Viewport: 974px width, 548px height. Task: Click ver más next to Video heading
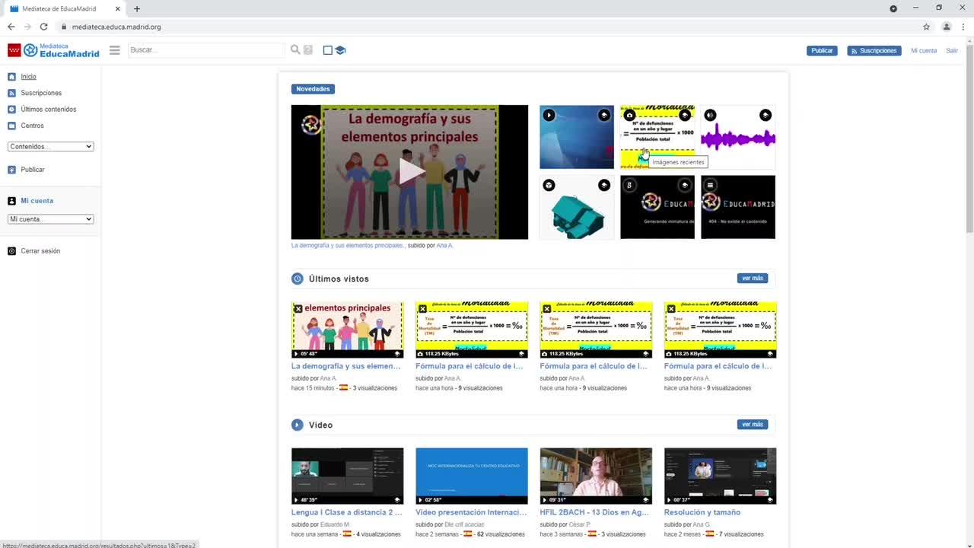[x=753, y=425]
